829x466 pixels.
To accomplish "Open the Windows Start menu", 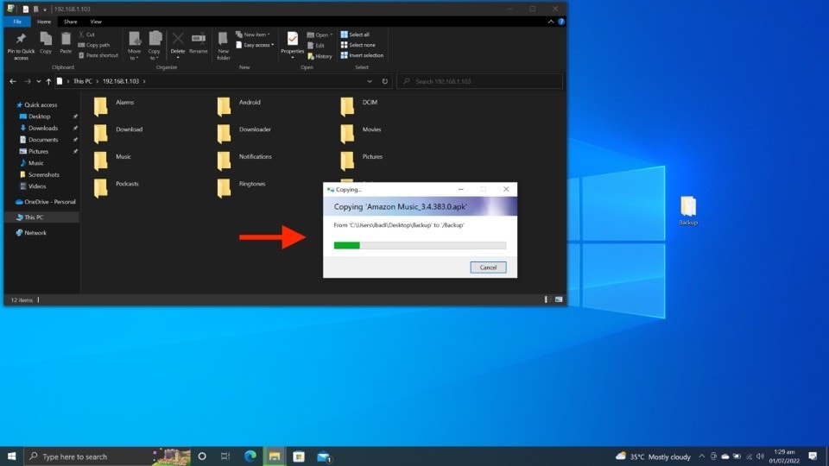I will coord(11,457).
